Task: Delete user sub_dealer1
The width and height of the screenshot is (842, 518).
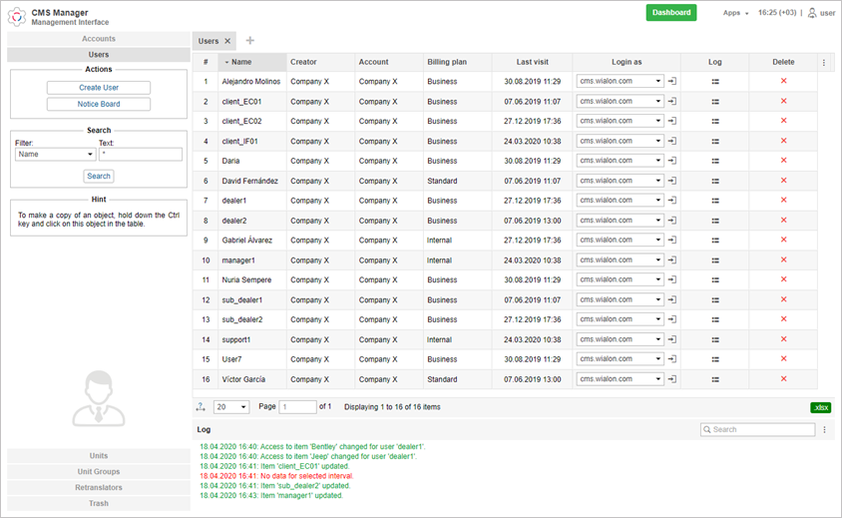Action: [783, 299]
